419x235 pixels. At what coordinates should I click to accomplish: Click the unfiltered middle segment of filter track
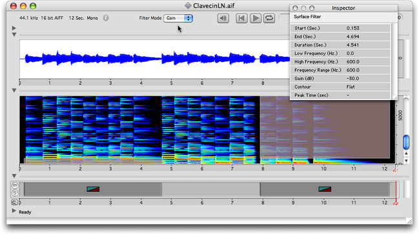click(x=211, y=189)
